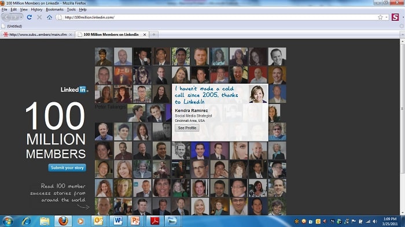The width and height of the screenshot is (405, 227).
Task: Bookmark this page with the star icon
Action: point(380,17)
